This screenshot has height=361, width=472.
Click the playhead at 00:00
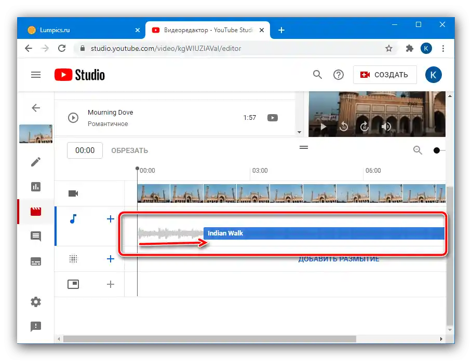coord(137,169)
